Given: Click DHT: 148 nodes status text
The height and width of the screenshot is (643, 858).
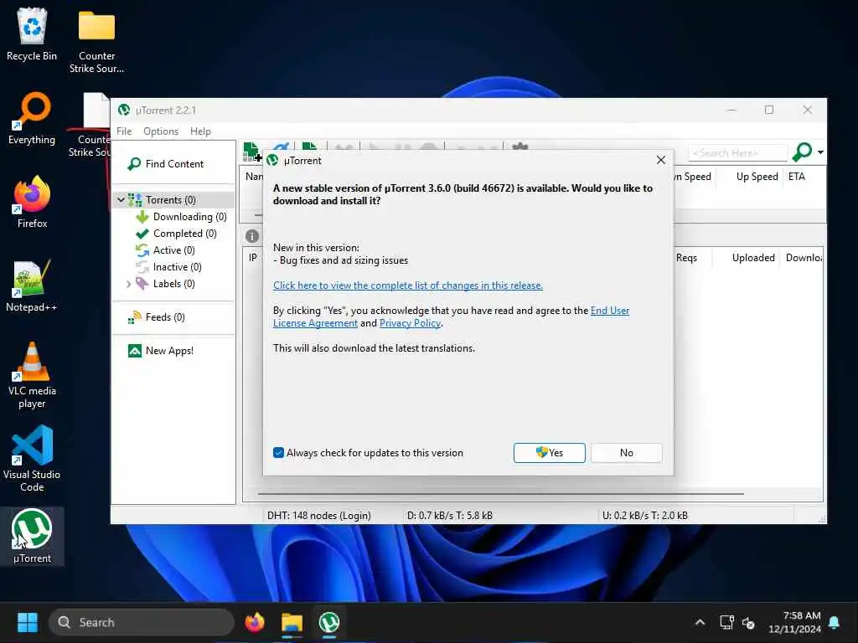Looking at the screenshot, I should [319, 516].
